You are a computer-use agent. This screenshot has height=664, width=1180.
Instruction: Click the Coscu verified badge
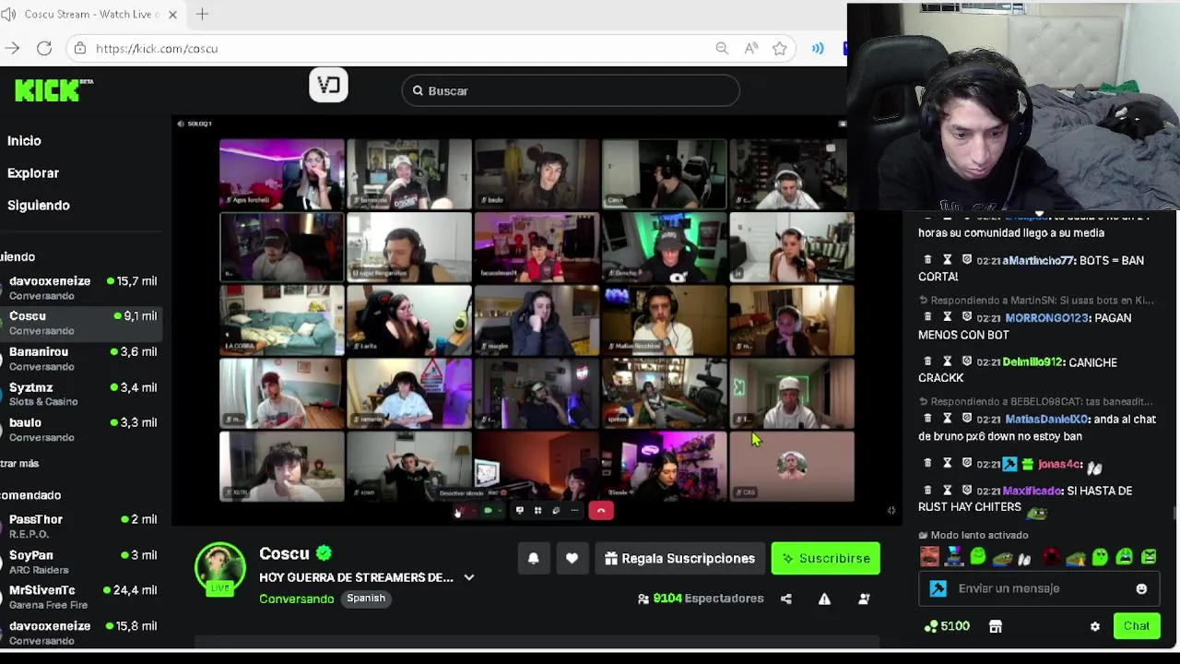coord(324,553)
